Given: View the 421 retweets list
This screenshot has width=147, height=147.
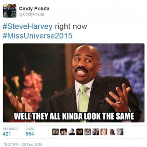Looking at the screenshot, I should [x=7, y=134].
